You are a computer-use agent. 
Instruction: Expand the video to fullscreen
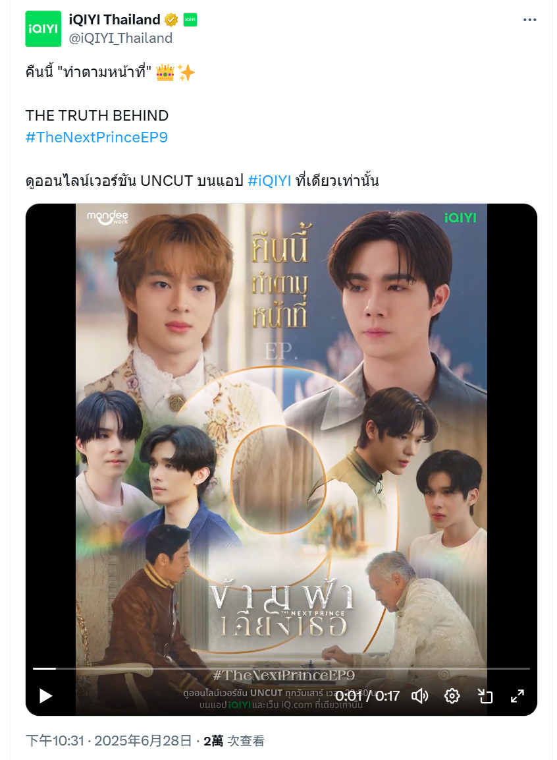coord(517,696)
